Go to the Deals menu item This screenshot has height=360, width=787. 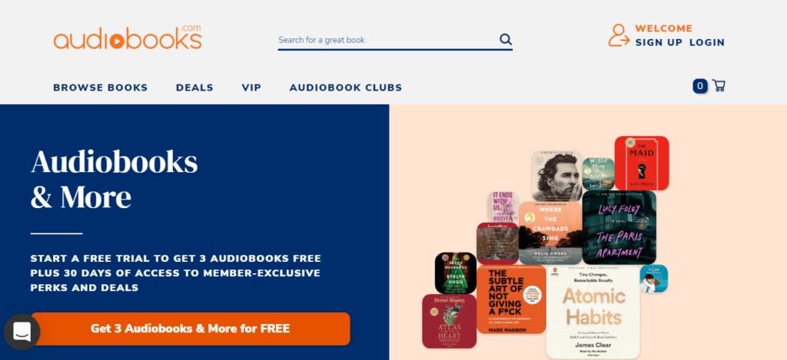coord(194,88)
